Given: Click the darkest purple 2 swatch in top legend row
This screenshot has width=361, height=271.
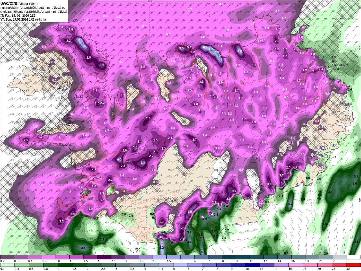Looking at the screenshot, I should click(104, 257).
